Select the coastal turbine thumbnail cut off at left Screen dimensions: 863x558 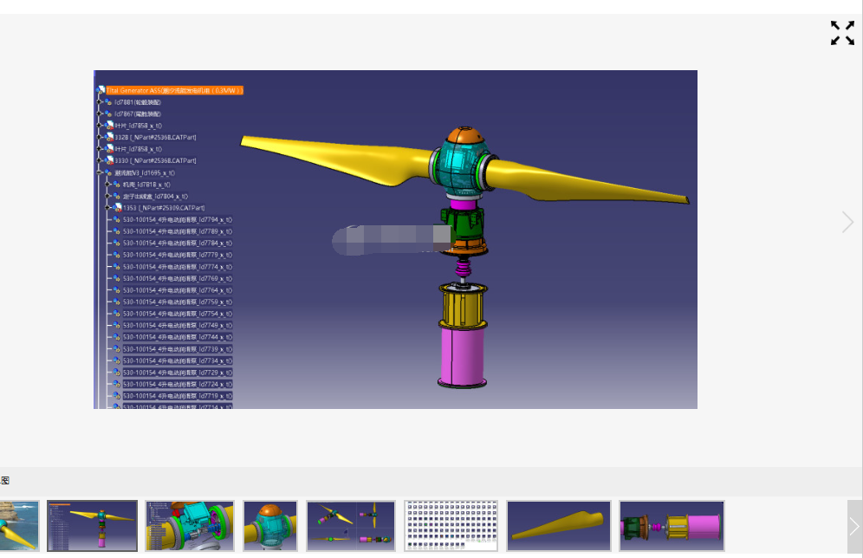19,526
